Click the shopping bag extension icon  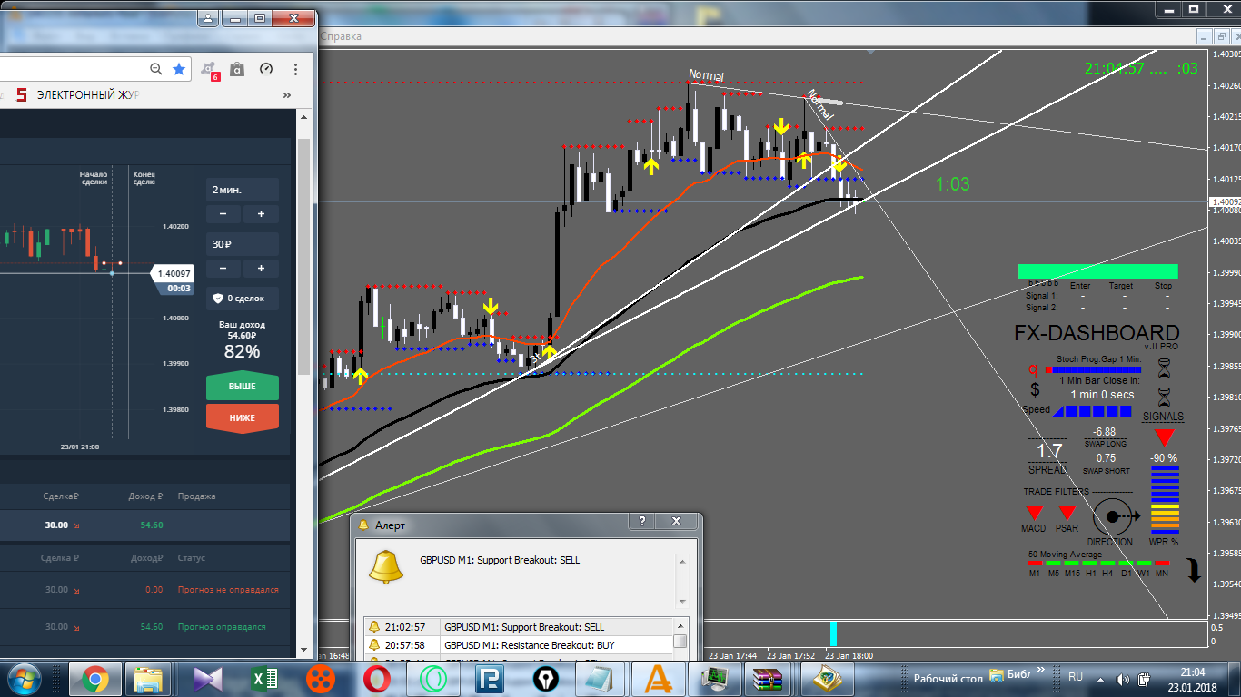click(x=237, y=69)
